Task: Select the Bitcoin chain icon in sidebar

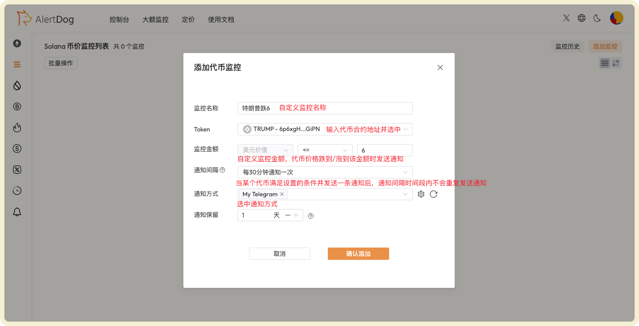Action: coord(17,106)
